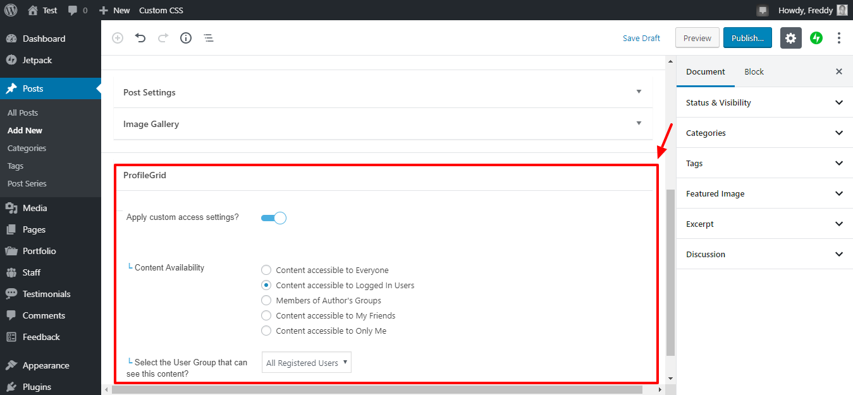Image resolution: width=853 pixels, height=395 pixels.
Task: Click the undo arrow in editor toolbar
Action: click(140, 38)
